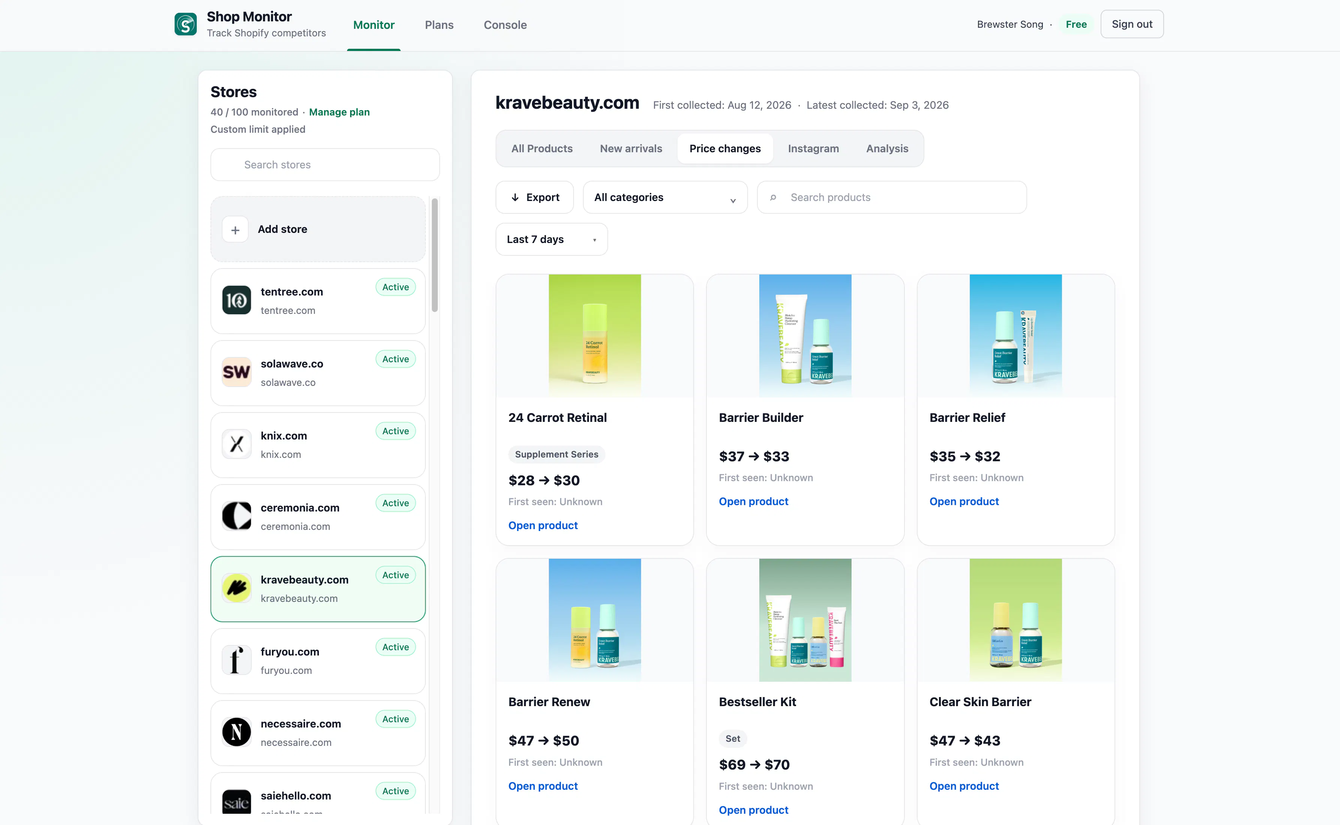Click the Search stores input field
The width and height of the screenshot is (1340, 825).
[325, 165]
